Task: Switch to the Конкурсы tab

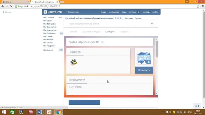Action: pyautogui.click(x=110, y=32)
